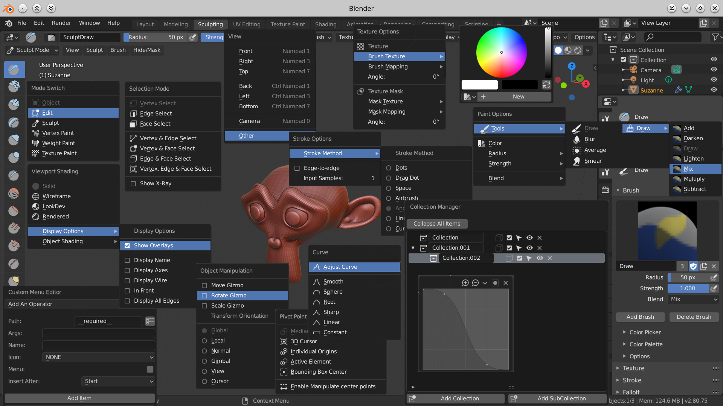Hide the Suzanne object in the outliner
The height and width of the screenshot is (406, 723).
(714, 90)
